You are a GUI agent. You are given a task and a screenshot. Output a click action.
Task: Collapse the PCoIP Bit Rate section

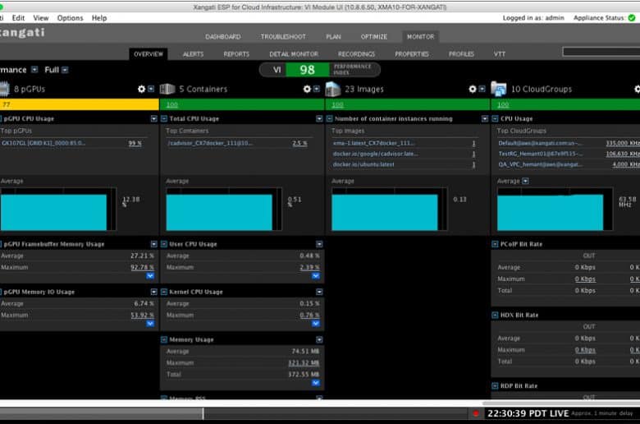495,244
